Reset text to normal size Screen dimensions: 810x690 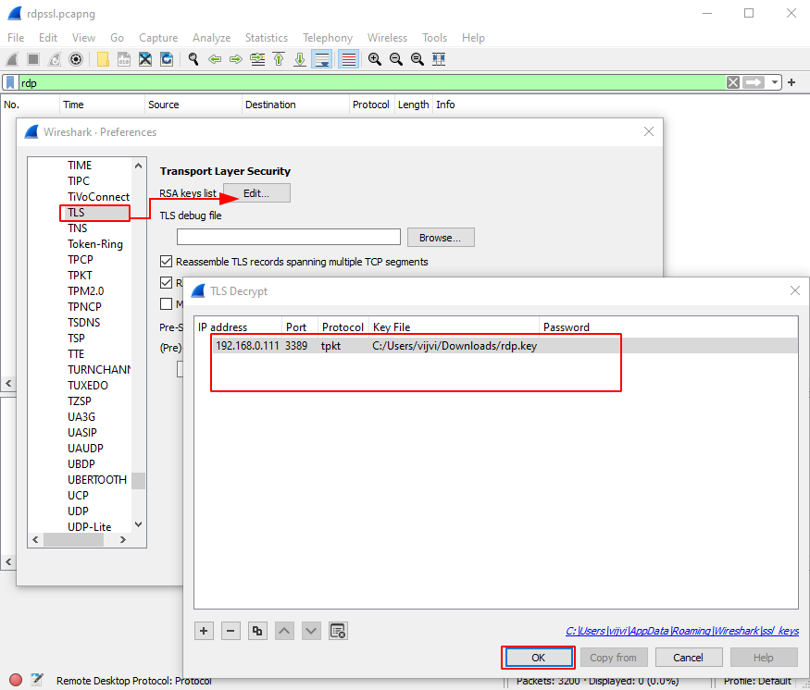417,59
